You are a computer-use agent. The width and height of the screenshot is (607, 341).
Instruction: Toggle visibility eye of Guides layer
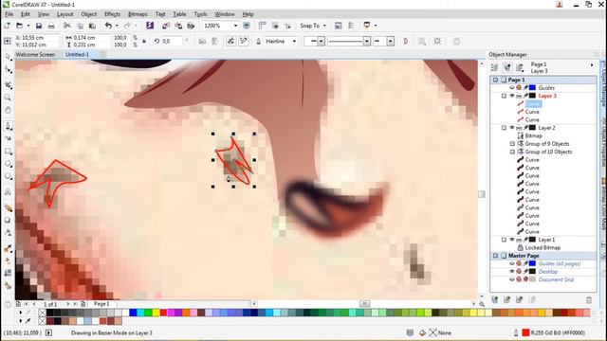click(512, 88)
